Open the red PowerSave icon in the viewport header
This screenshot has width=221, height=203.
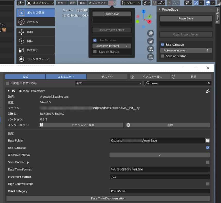(112, 3)
